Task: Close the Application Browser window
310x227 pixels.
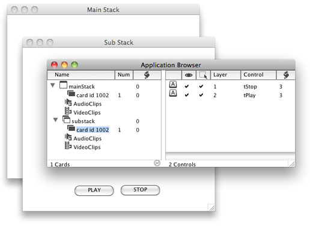Action: coord(54,65)
